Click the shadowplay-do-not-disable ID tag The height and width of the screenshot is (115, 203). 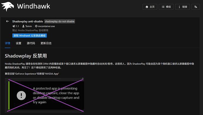coord(60,21)
